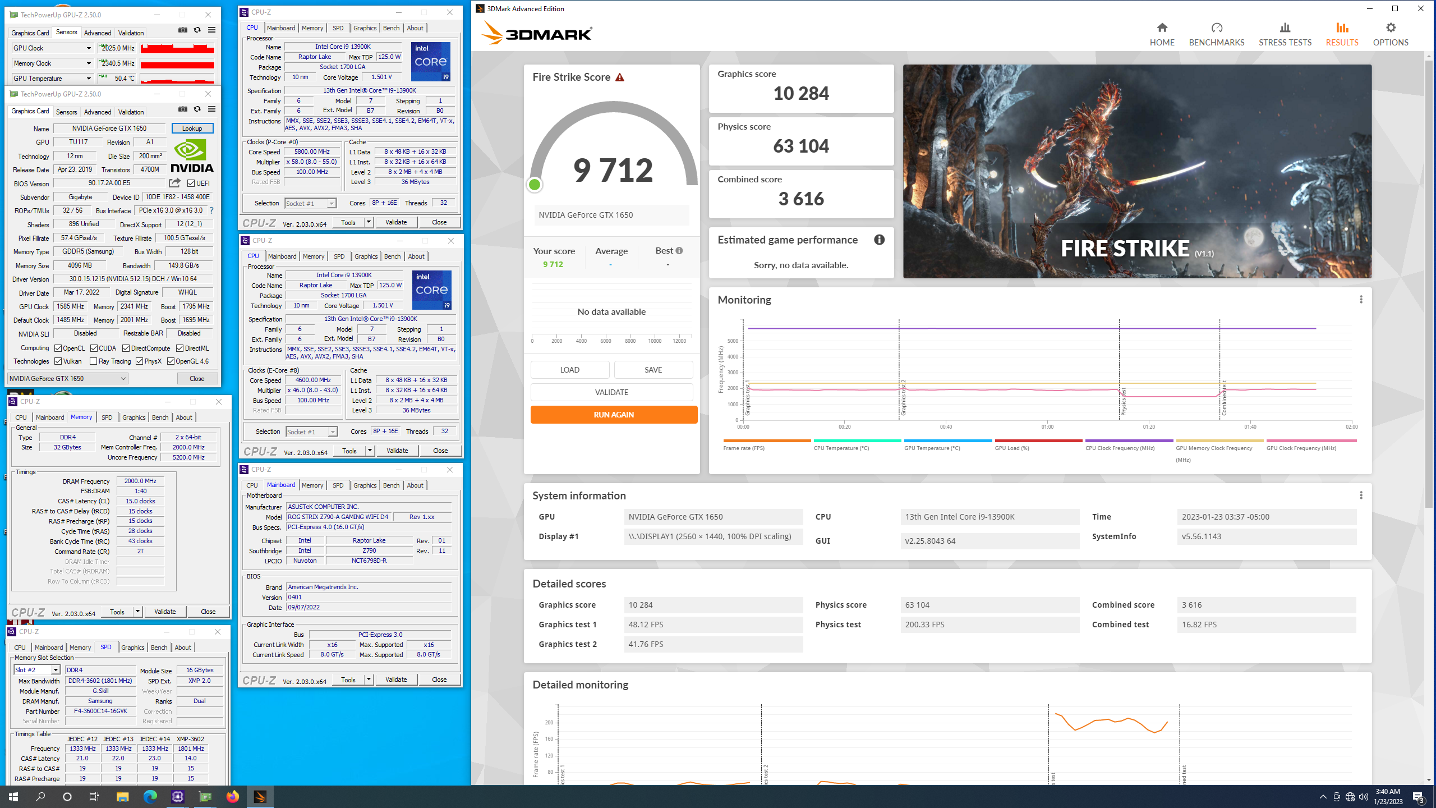Expand the Tools arrow in the CPU-Z E-Core window
The image size is (1436, 808).
(370, 451)
